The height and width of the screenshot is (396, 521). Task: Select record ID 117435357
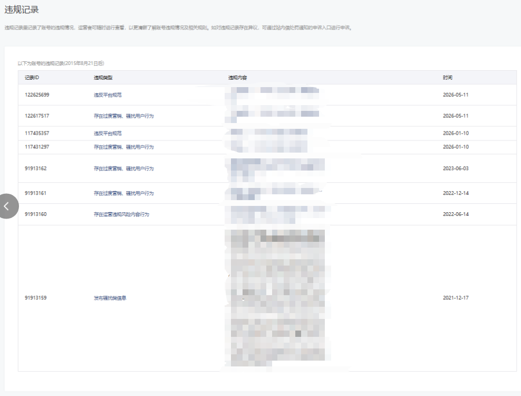(x=37, y=133)
